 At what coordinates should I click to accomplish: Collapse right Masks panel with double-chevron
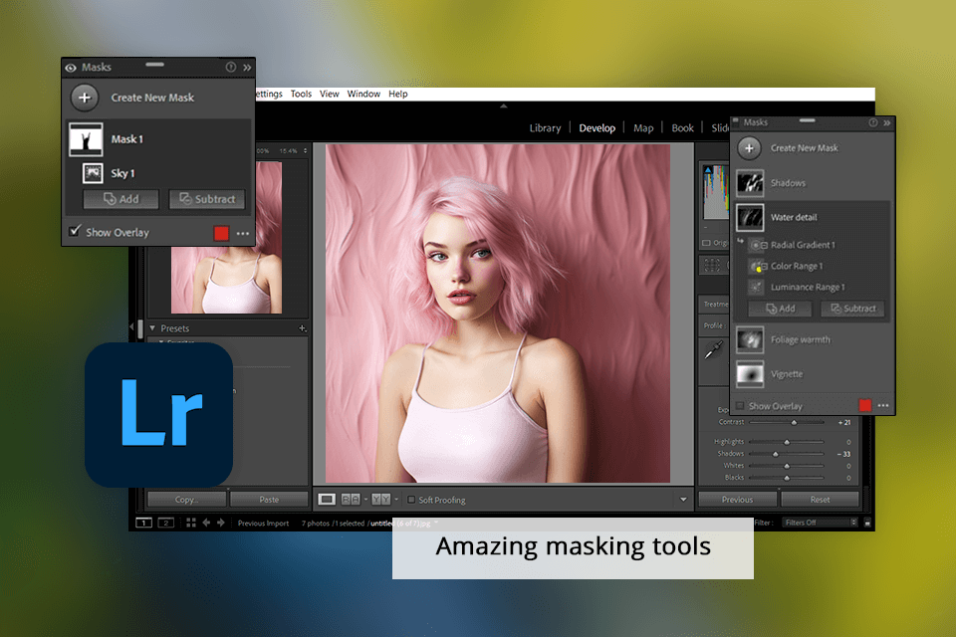click(887, 123)
